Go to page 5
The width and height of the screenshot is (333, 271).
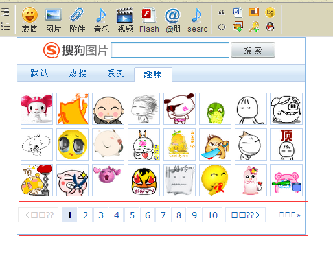point(132,215)
